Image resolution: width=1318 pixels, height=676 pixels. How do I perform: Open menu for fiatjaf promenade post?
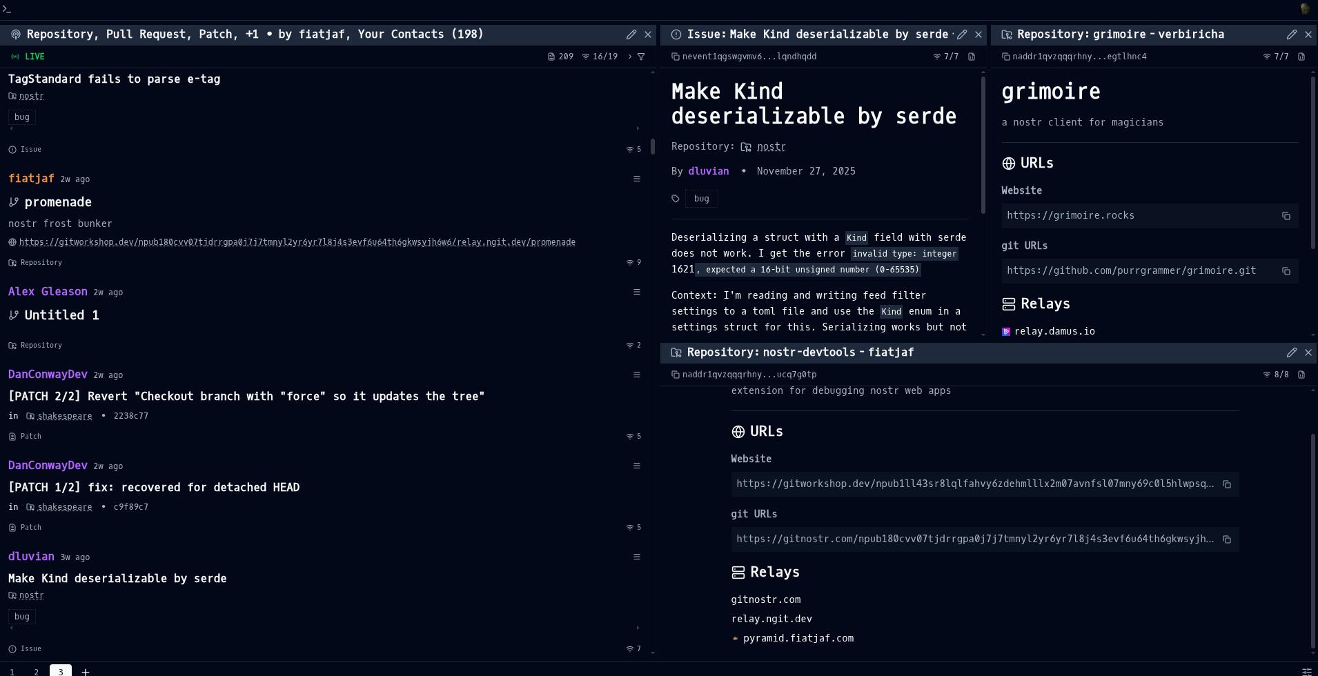[636, 179]
